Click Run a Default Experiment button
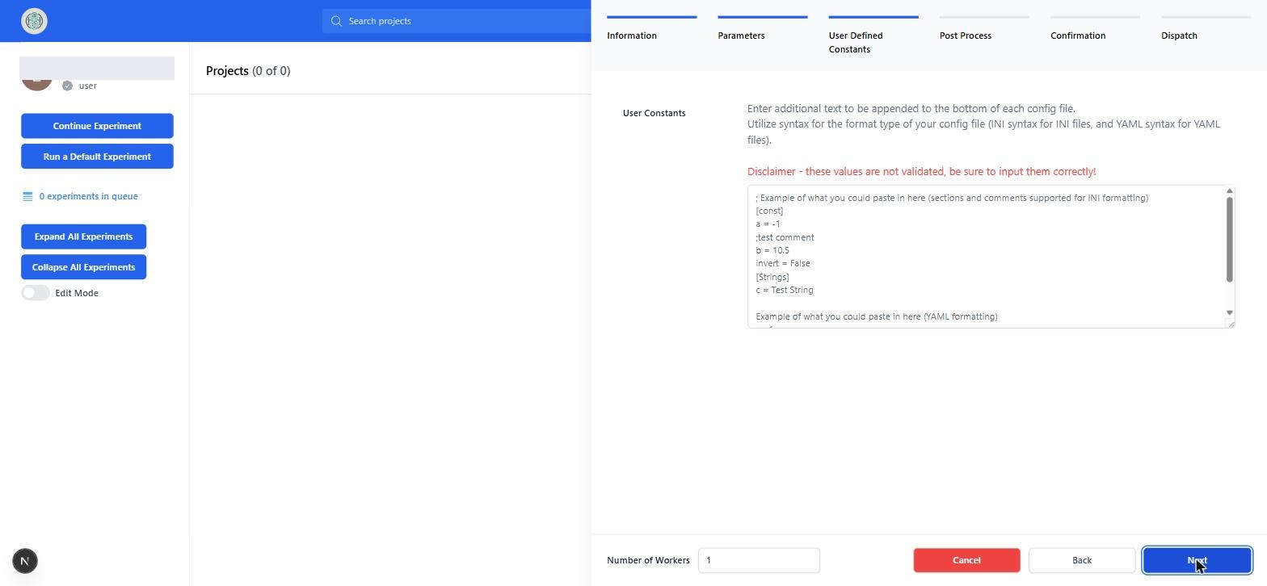Viewport: 1267px width, 586px height. [97, 157]
